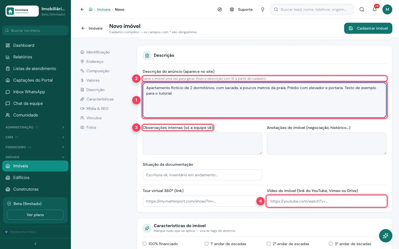Jump to Identificação section
This screenshot has height=249, width=399.
[x=95, y=52]
